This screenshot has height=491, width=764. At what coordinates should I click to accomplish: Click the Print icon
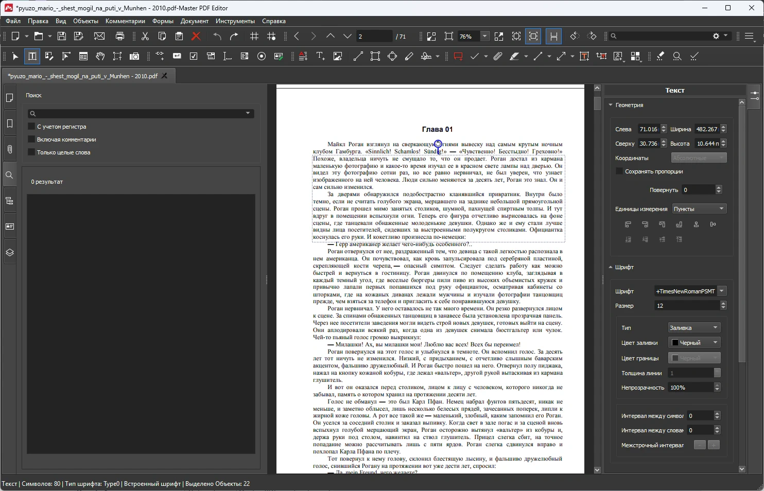click(x=120, y=36)
